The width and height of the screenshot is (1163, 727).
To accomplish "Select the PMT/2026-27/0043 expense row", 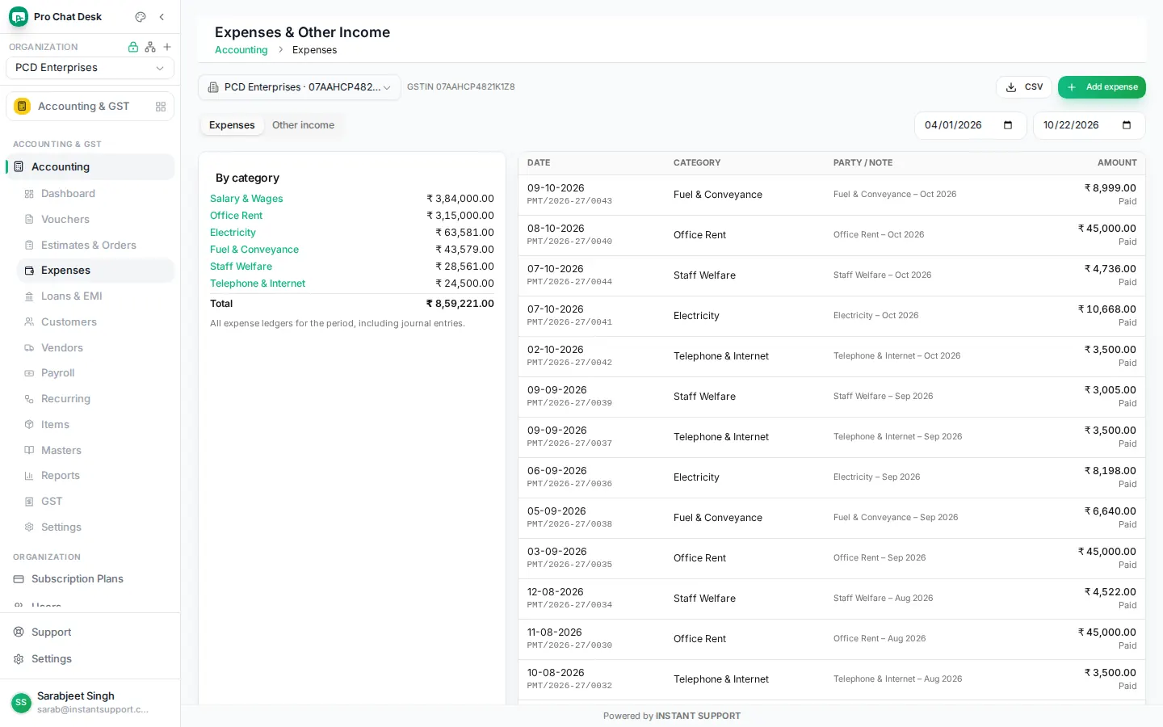I will [832, 195].
